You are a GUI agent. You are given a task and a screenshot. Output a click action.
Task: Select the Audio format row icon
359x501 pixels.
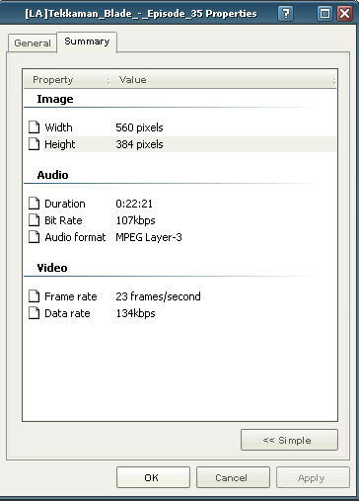coord(34,237)
